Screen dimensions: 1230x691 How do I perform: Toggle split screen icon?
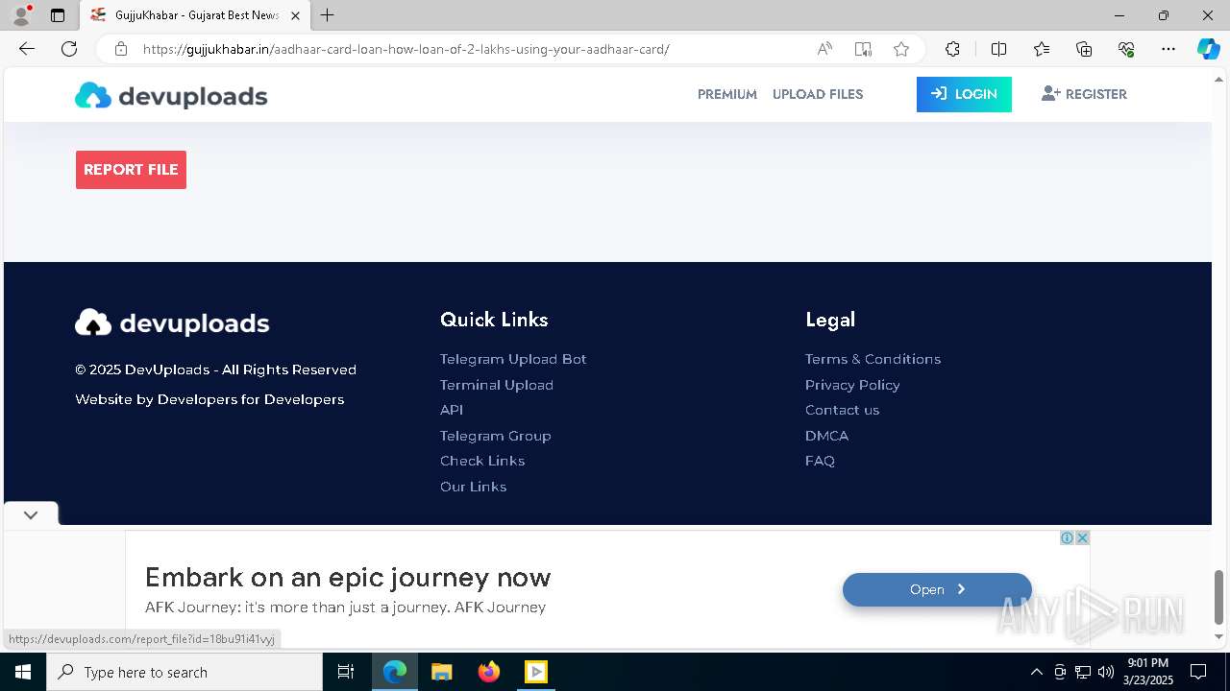[998, 49]
